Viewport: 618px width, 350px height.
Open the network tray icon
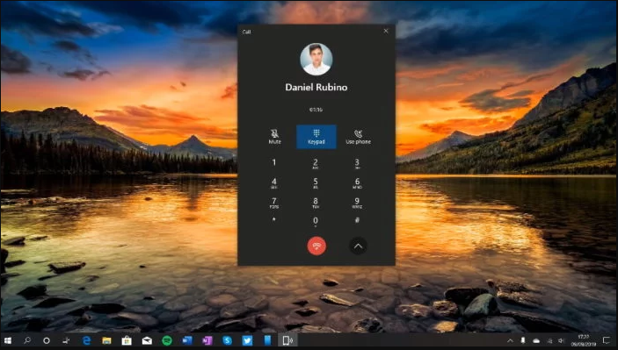coord(549,341)
